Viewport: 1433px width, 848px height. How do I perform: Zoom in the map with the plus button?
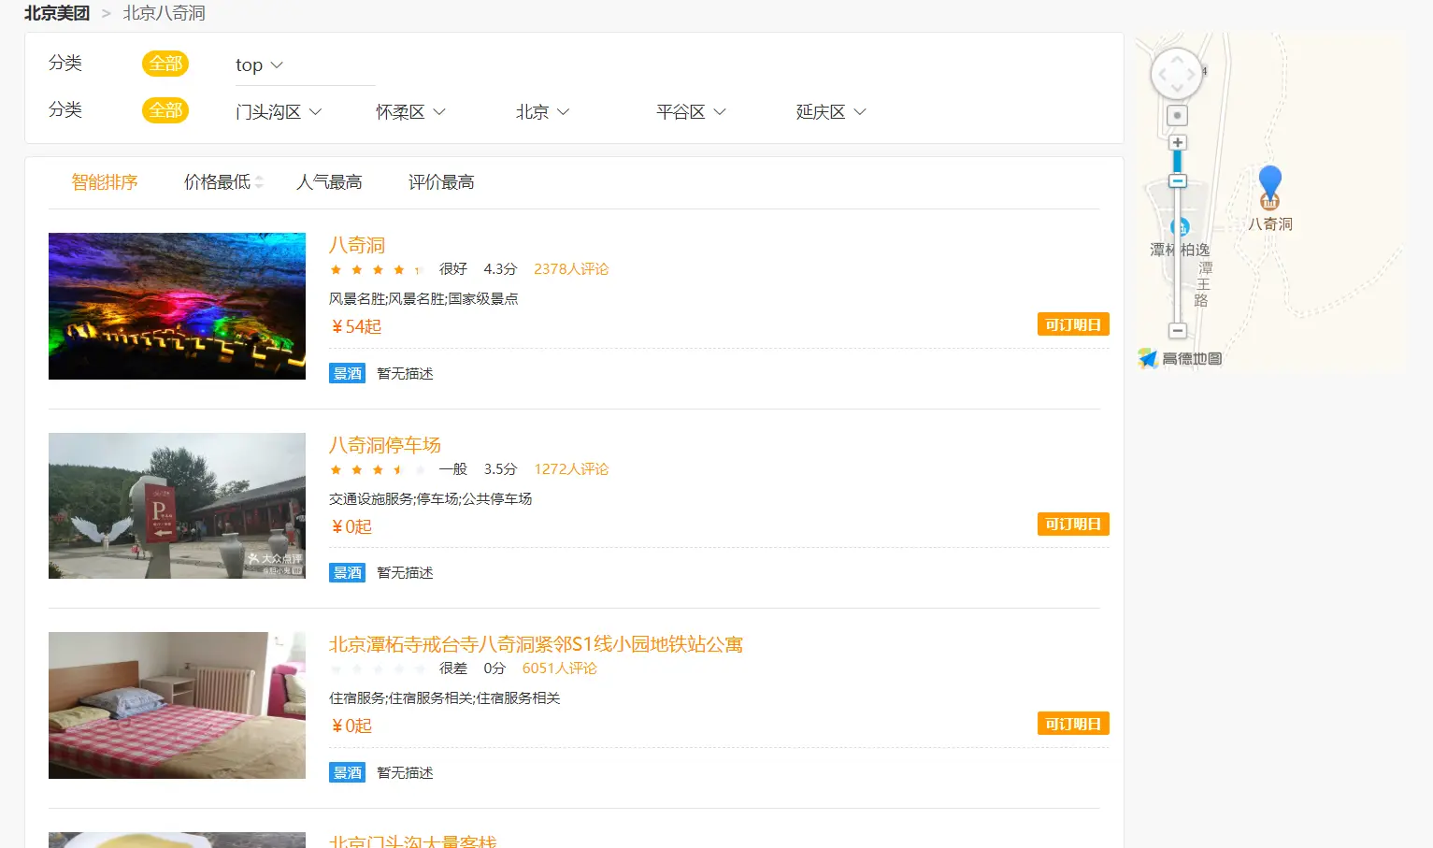(x=1178, y=143)
